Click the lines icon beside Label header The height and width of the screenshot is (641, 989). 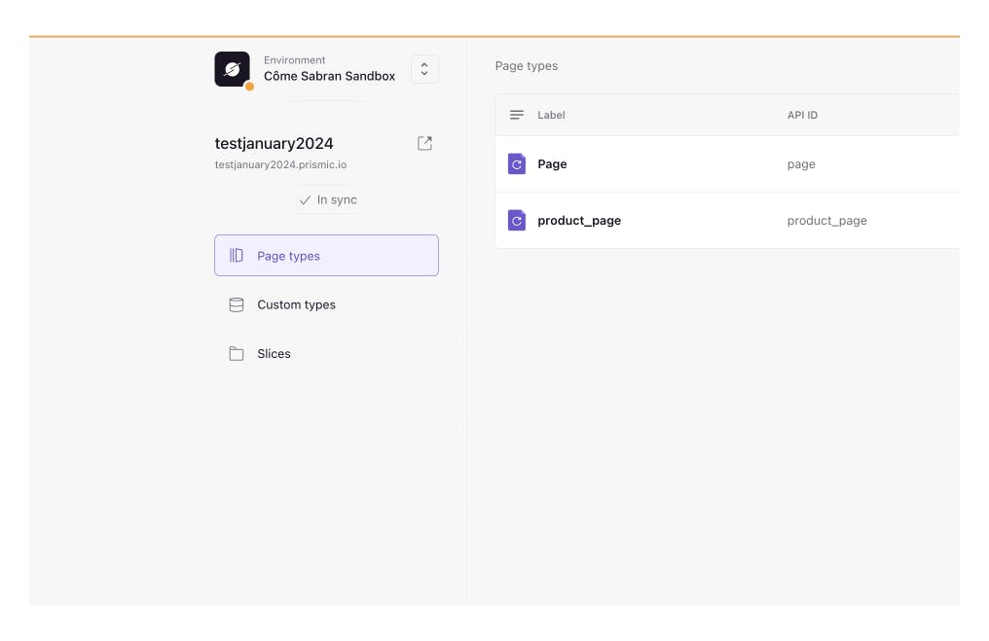517,115
